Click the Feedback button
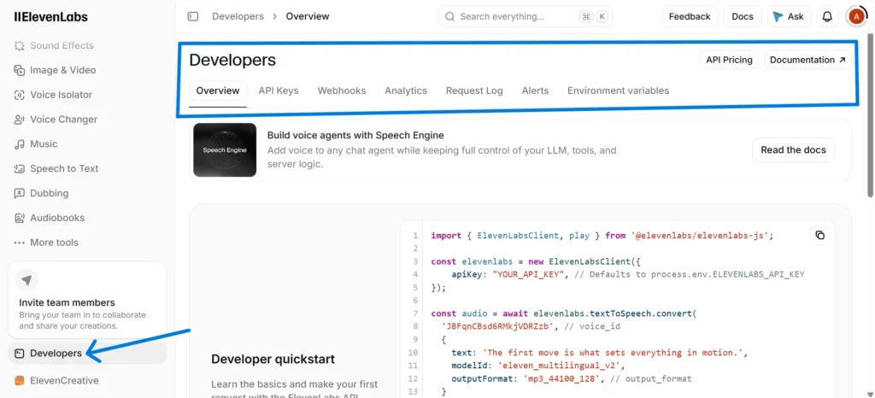The width and height of the screenshot is (875, 398). (690, 17)
